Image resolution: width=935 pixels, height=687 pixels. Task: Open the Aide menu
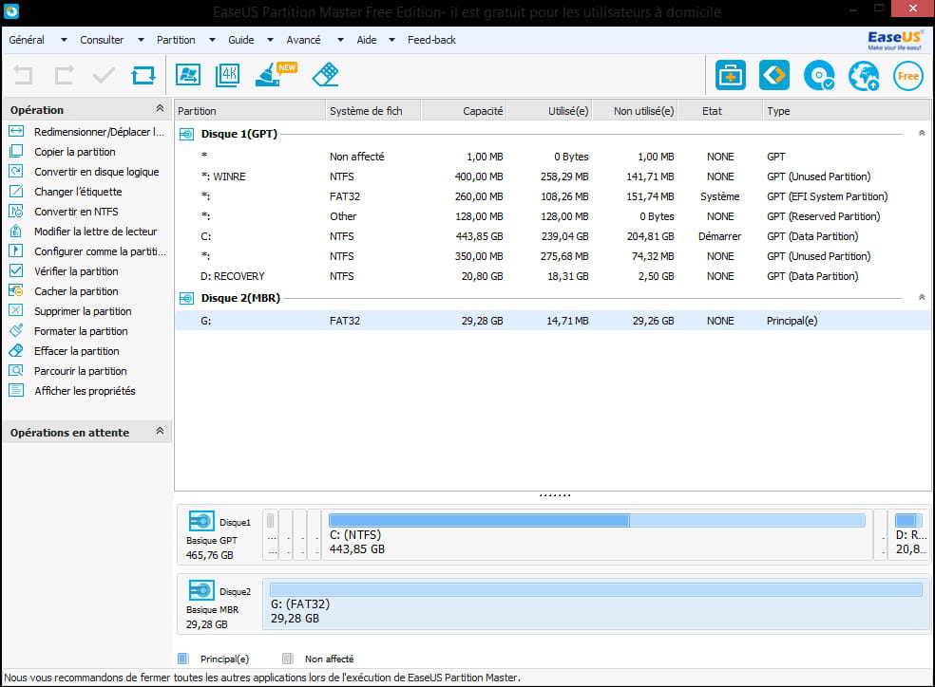point(367,40)
